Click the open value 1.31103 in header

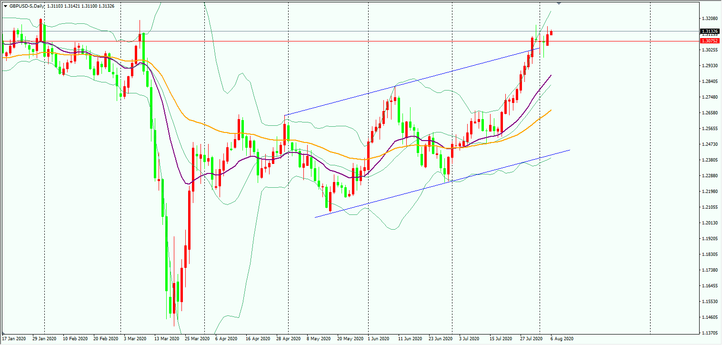(x=56, y=6)
